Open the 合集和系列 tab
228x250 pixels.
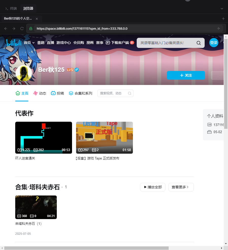point(80,93)
